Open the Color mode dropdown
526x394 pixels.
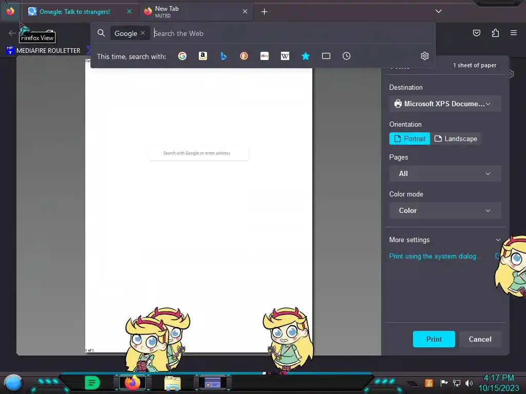tap(445, 210)
